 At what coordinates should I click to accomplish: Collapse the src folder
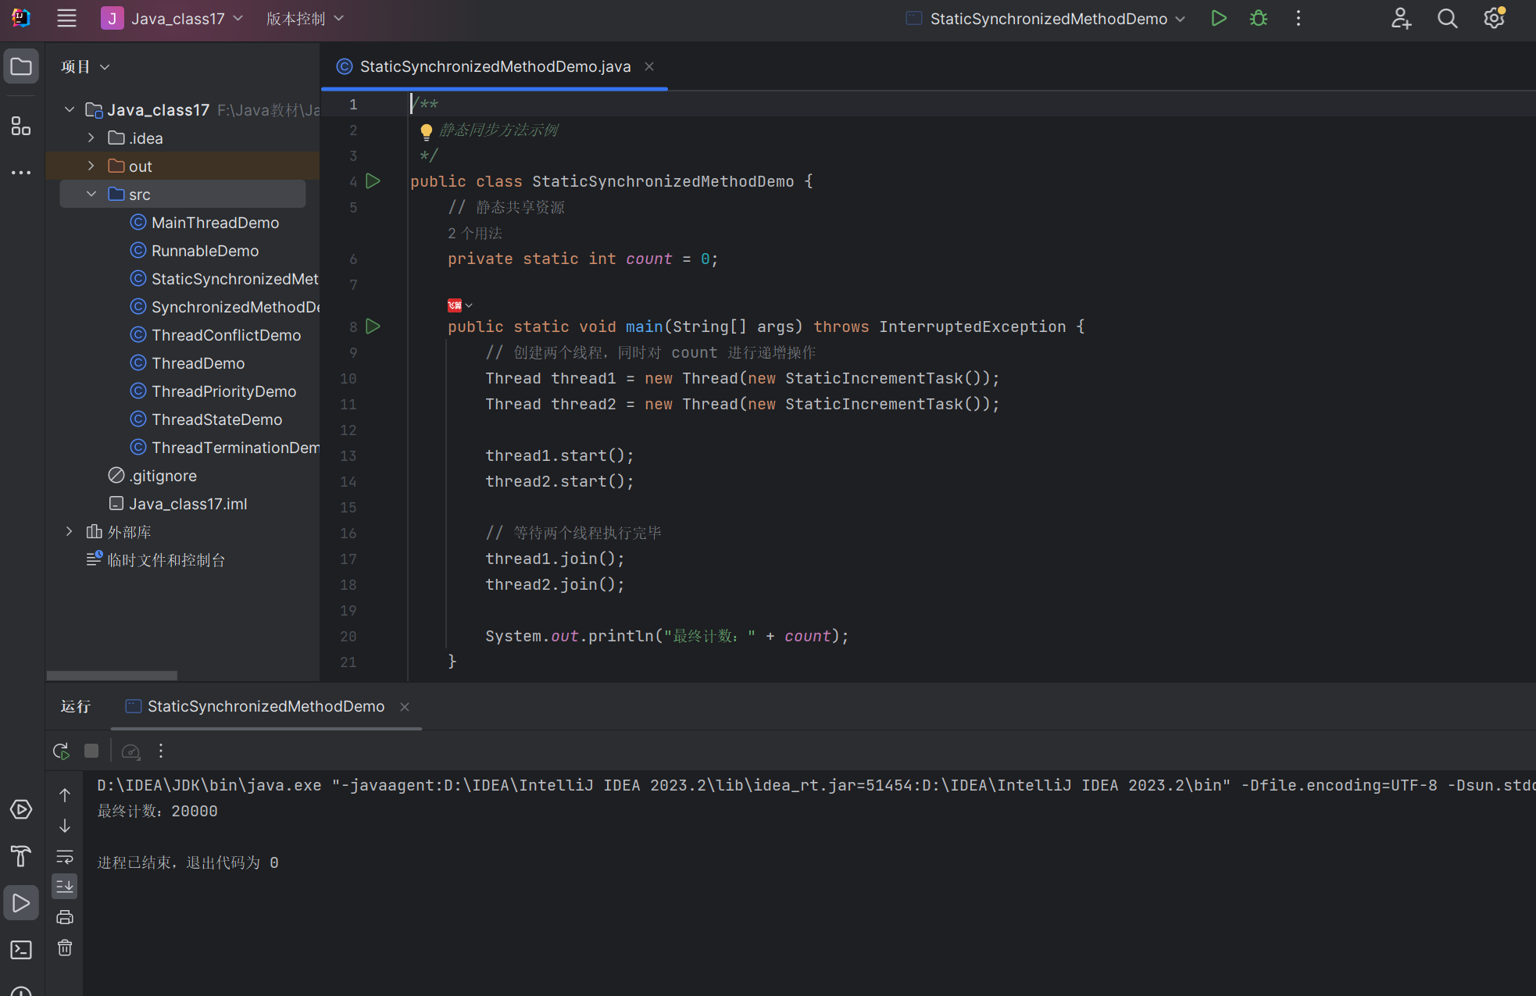click(x=91, y=195)
